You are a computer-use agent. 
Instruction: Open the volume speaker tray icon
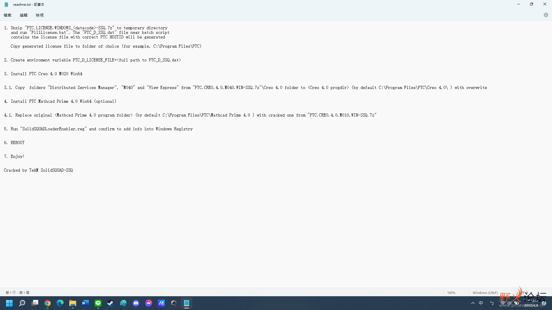(x=509, y=303)
